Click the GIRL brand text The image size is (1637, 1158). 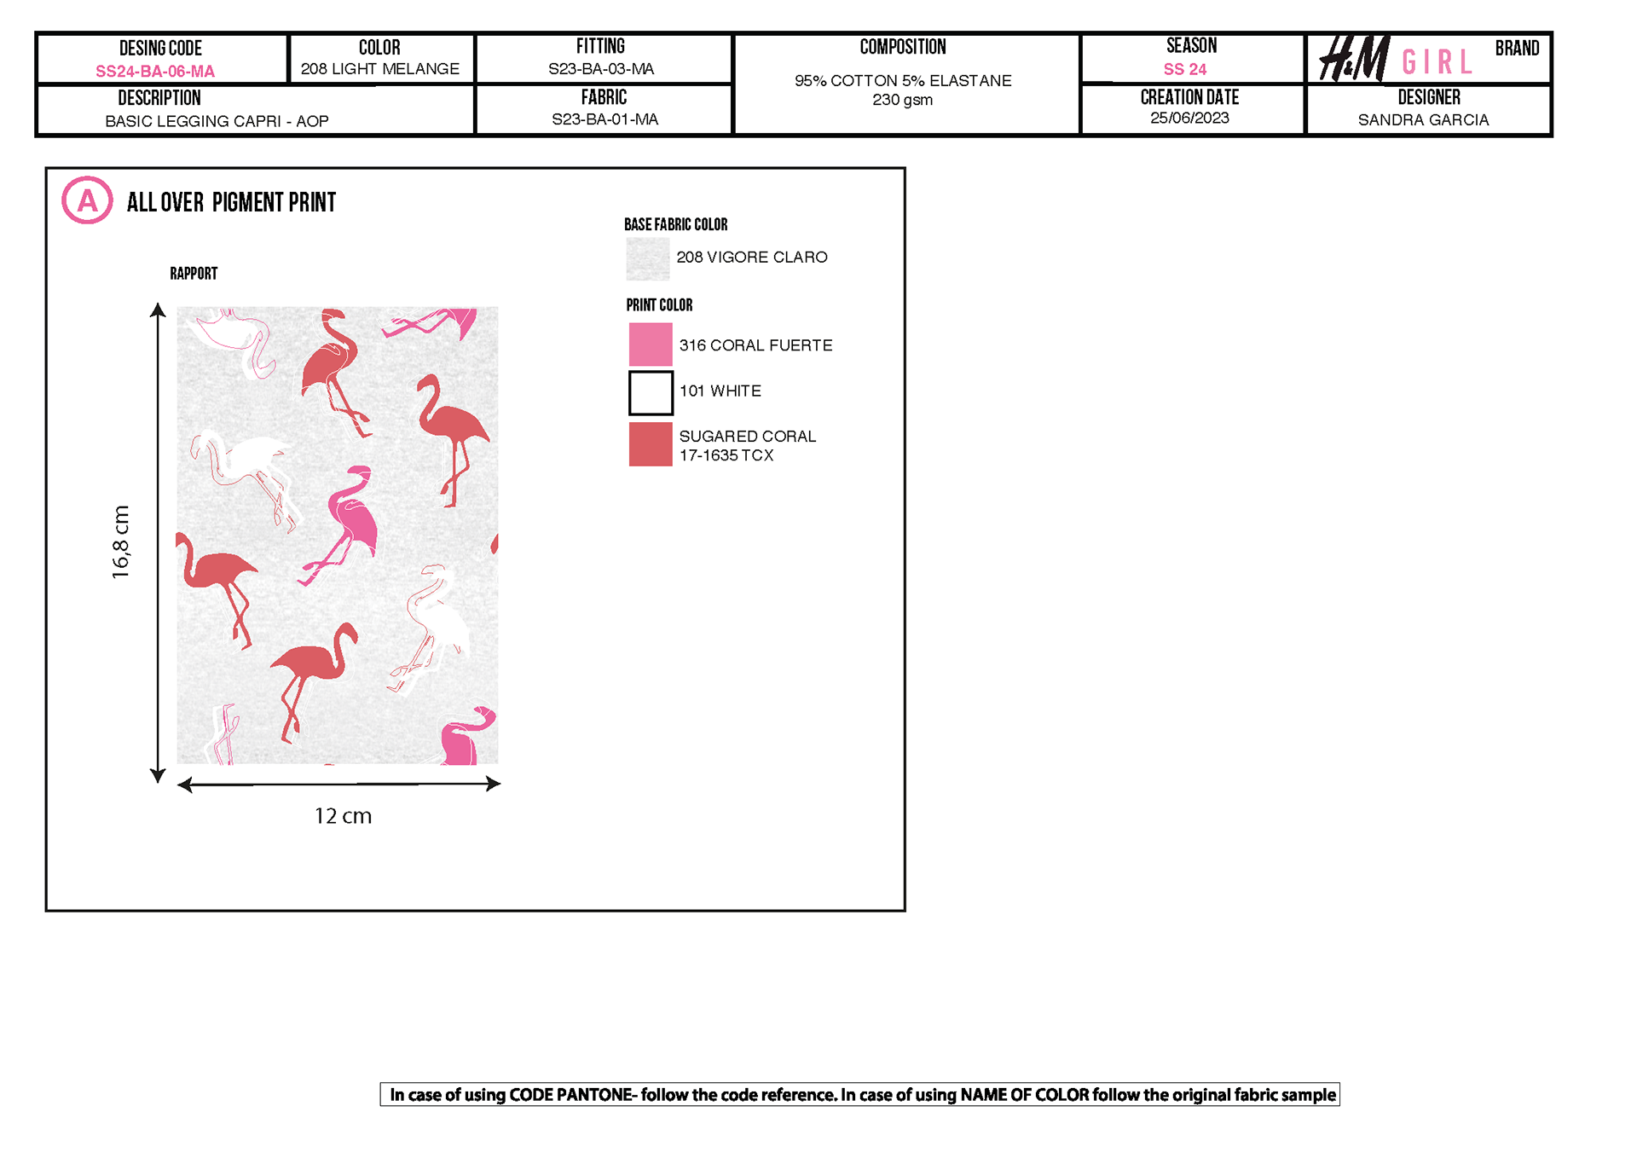[x=1437, y=62]
